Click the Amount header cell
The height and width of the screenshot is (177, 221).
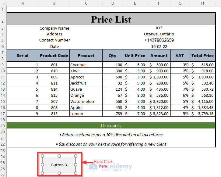(159, 55)
